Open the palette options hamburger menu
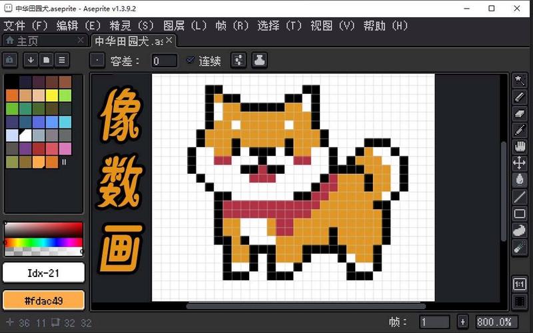533x333 pixels. 62,60
